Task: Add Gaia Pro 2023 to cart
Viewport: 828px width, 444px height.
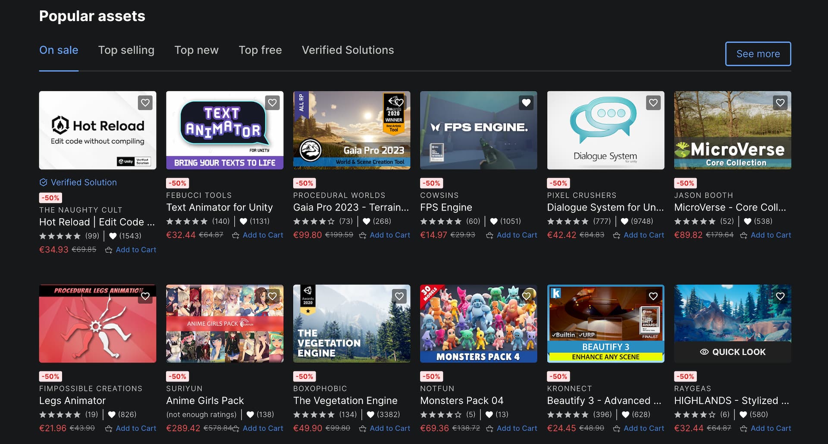Action: [385, 235]
